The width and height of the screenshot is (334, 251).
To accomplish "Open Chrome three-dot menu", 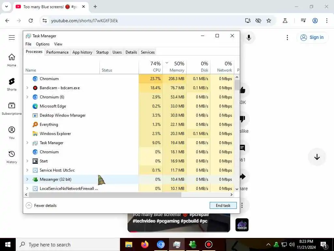I will (x=327, y=21).
